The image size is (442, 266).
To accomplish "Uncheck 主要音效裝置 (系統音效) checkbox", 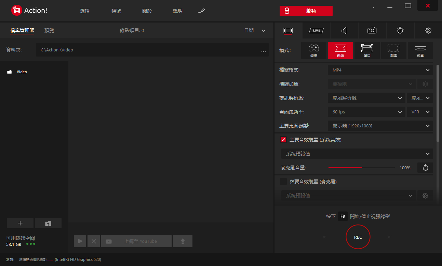I will coord(283,140).
